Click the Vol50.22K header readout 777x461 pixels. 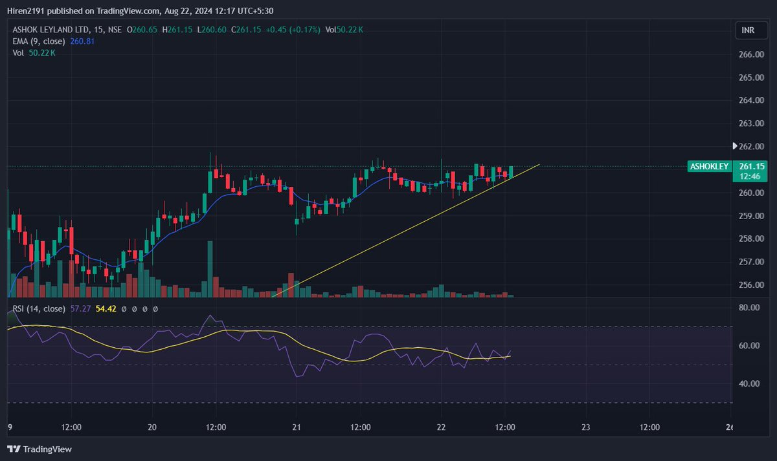point(344,30)
